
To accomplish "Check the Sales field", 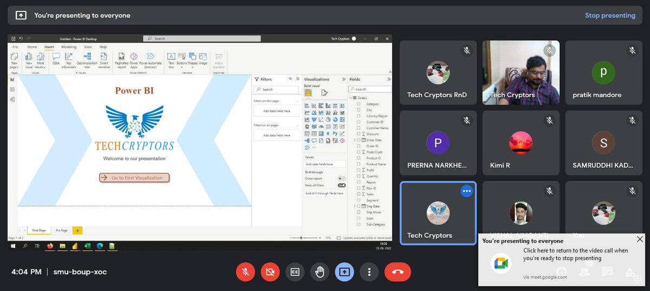I will 359,194.
